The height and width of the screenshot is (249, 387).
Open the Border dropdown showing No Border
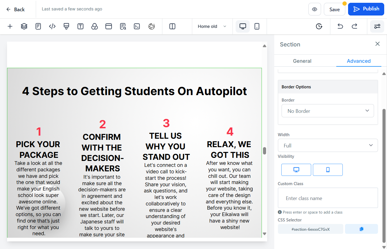[x=328, y=111]
